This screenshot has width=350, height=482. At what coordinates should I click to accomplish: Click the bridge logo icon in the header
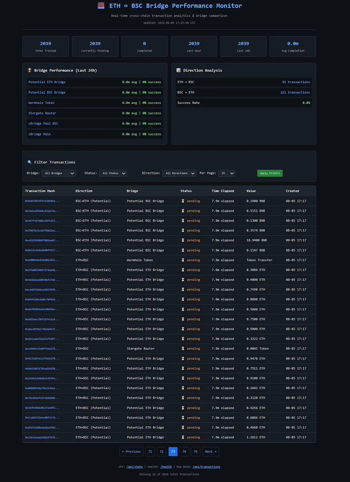(x=101, y=5)
